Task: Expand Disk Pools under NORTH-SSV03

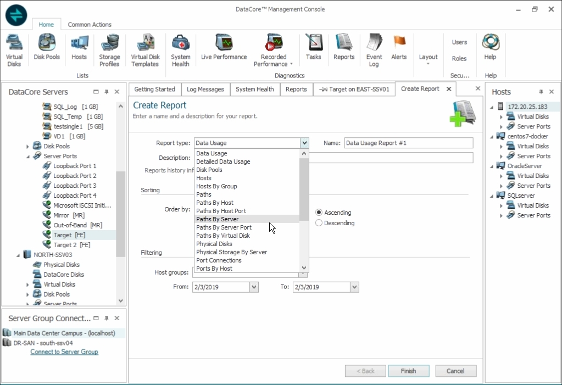Action: [27, 294]
